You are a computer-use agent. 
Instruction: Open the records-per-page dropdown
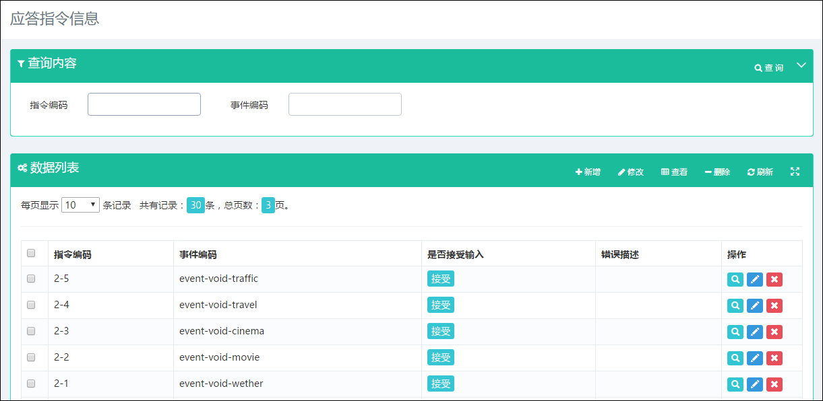(80, 205)
